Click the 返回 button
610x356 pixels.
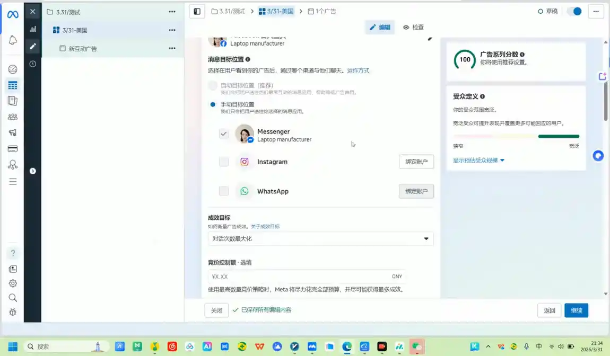point(550,310)
